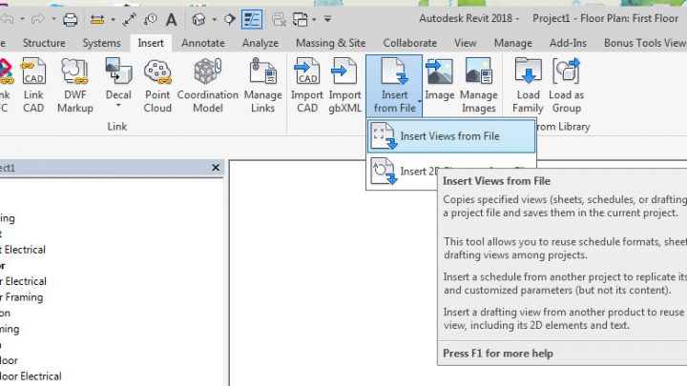Image resolution: width=687 pixels, height=386 pixels.
Task: Select the 'r Framing' browser view
Action: click(x=22, y=297)
